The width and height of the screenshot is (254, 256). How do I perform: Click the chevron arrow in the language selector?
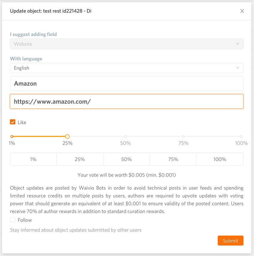[238, 68]
